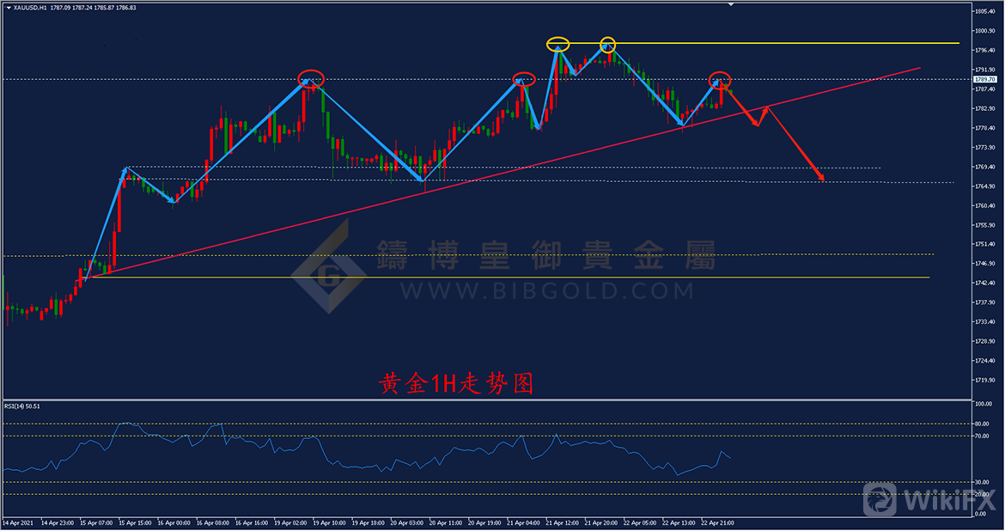Click the XAUUSD,H1 symbol label
The width and height of the screenshot is (1005, 531).
31,7
